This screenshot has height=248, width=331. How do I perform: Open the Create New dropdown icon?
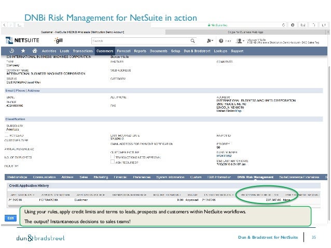click(210, 41)
